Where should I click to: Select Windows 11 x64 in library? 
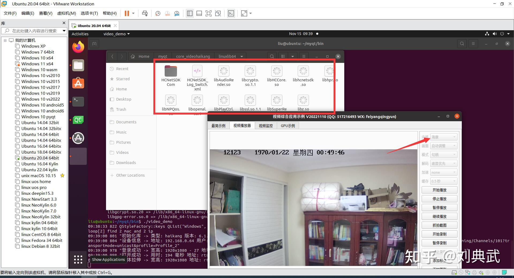click(37, 64)
